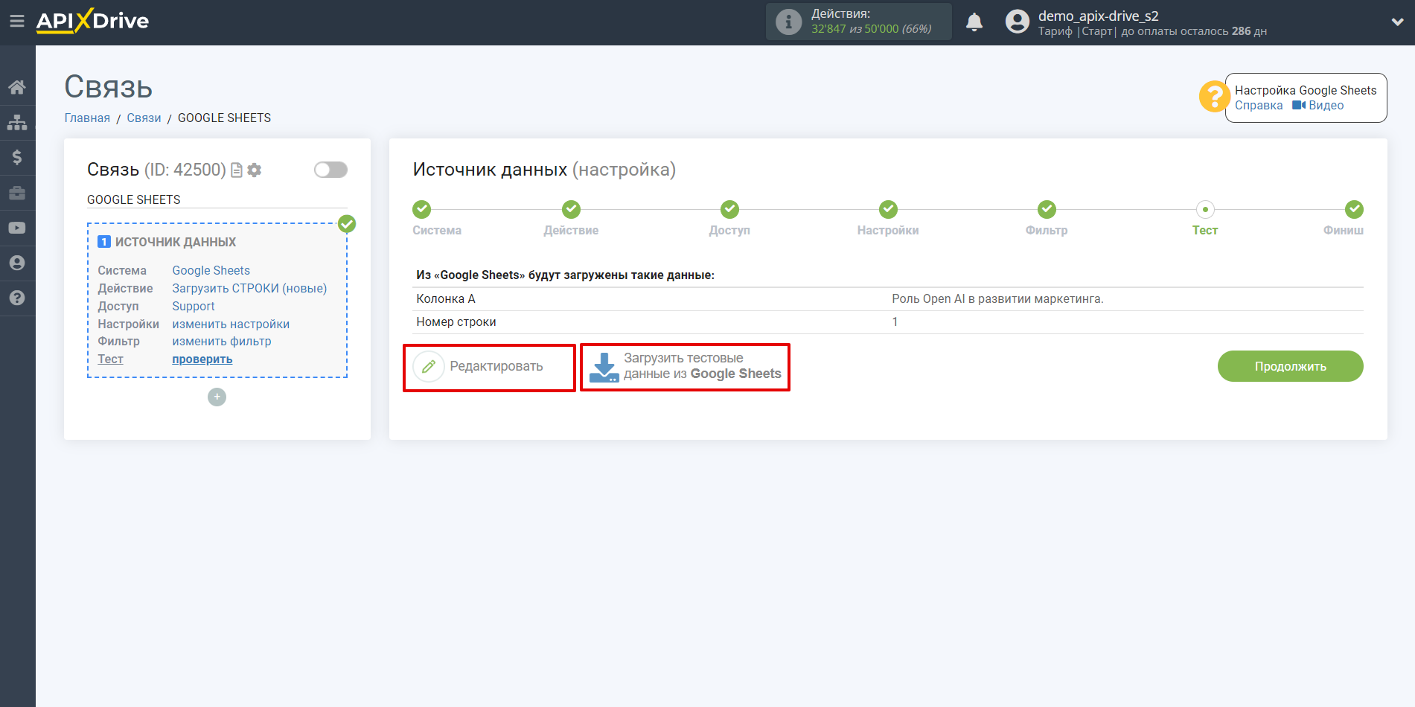
Task: Click the Продолжить button
Action: pos(1290,366)
